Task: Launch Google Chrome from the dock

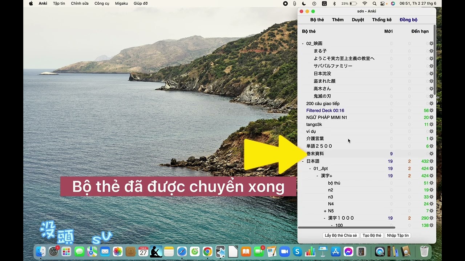Action: coord(207,251)
